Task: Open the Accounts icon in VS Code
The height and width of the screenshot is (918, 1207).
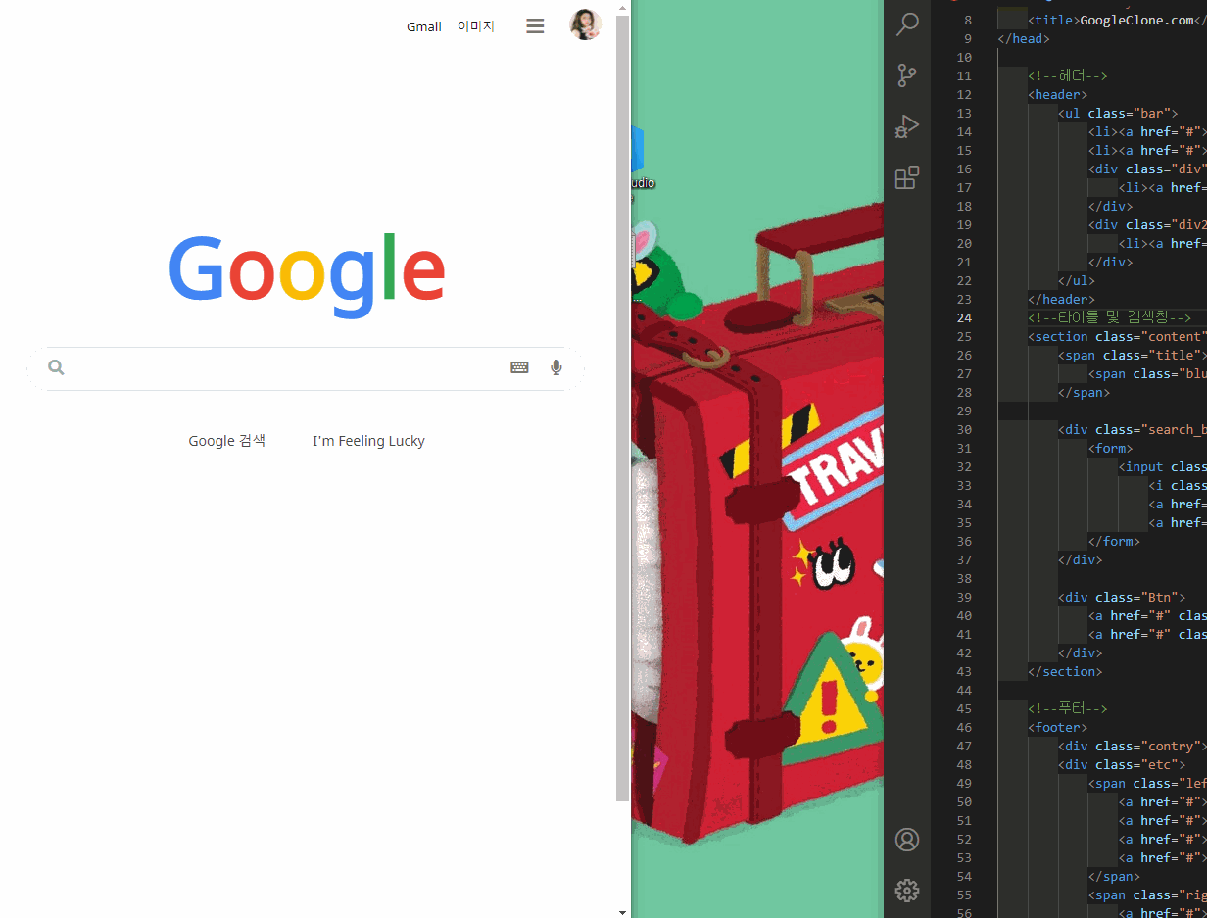Action: click(907, 840)
